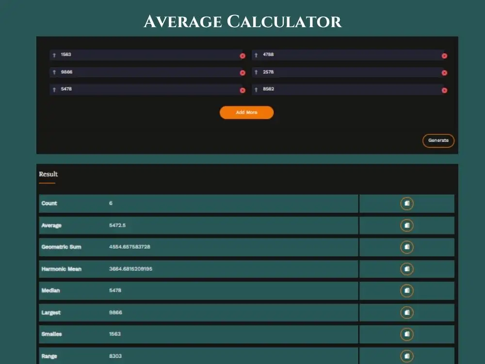Copy the Median result value
Viewport: 485px width, 364px height.
[x=407, y=290]
